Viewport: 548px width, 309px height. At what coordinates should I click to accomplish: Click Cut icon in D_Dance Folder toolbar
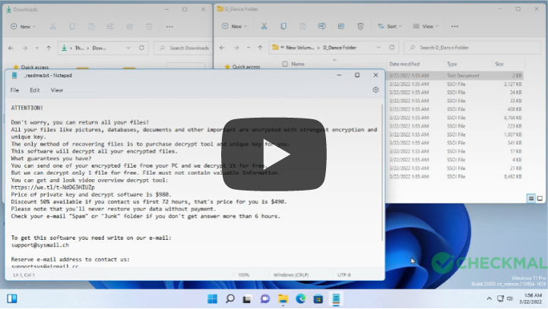click(264, 26)
